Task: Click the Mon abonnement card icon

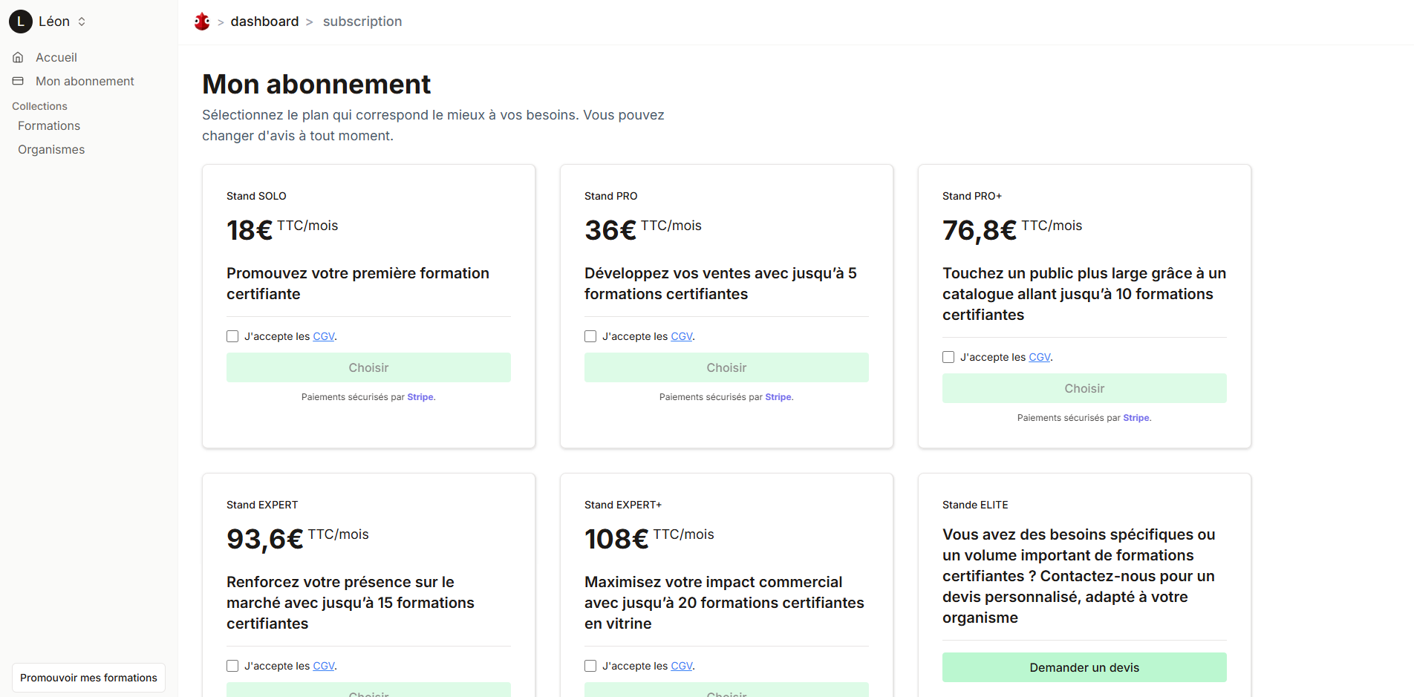Action: click(19, 81)
